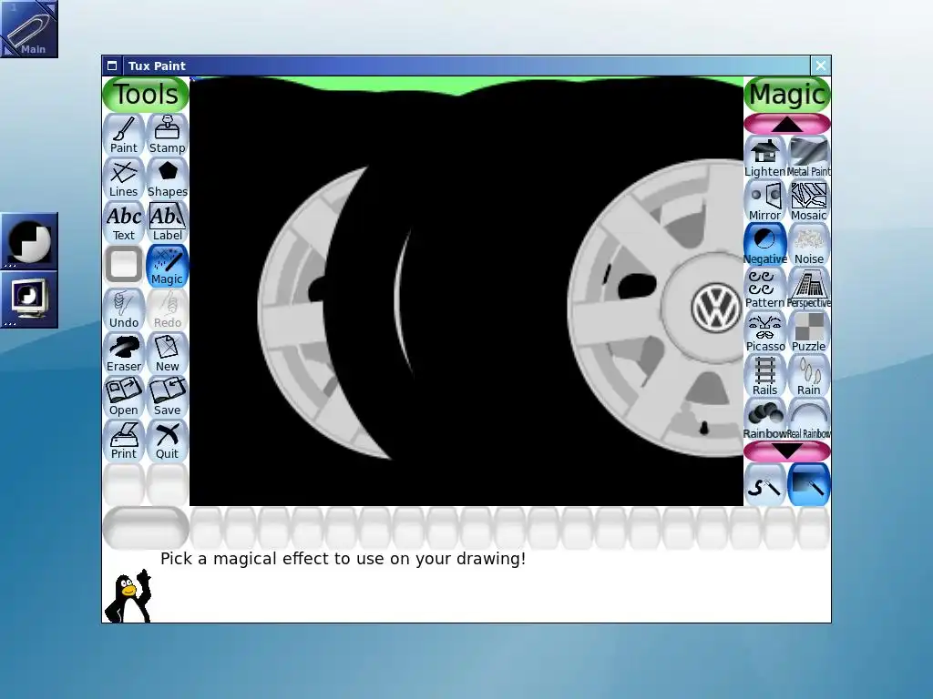Start a New drawing
The width and height of the screenshot is (933, 699).
168,353
